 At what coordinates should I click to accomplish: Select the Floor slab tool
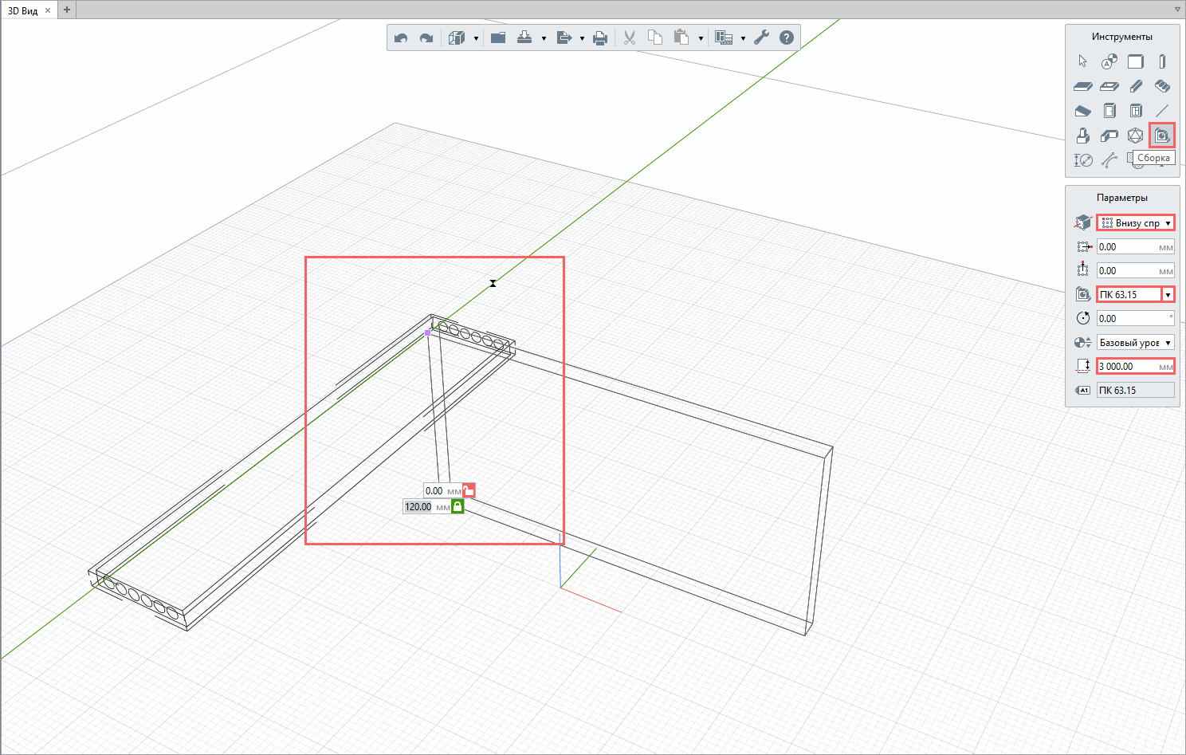click(1082, 86)
